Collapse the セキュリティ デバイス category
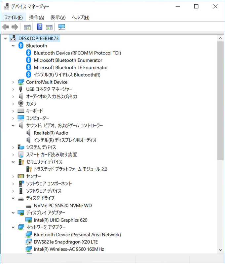The image size is (225, 264). (x=13, y=162)
